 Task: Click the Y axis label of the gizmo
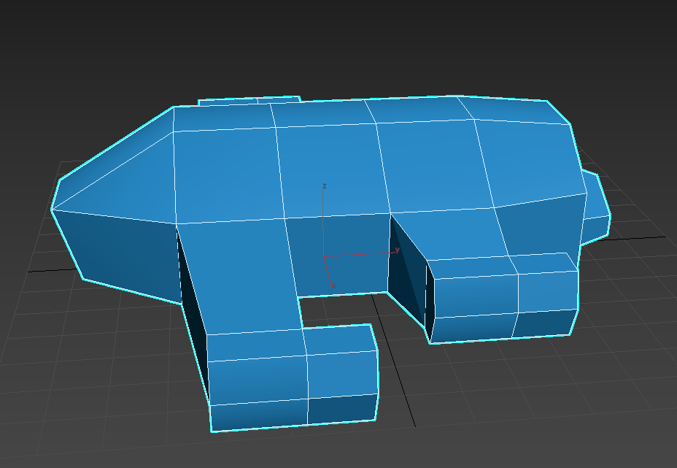click(397, 250)
